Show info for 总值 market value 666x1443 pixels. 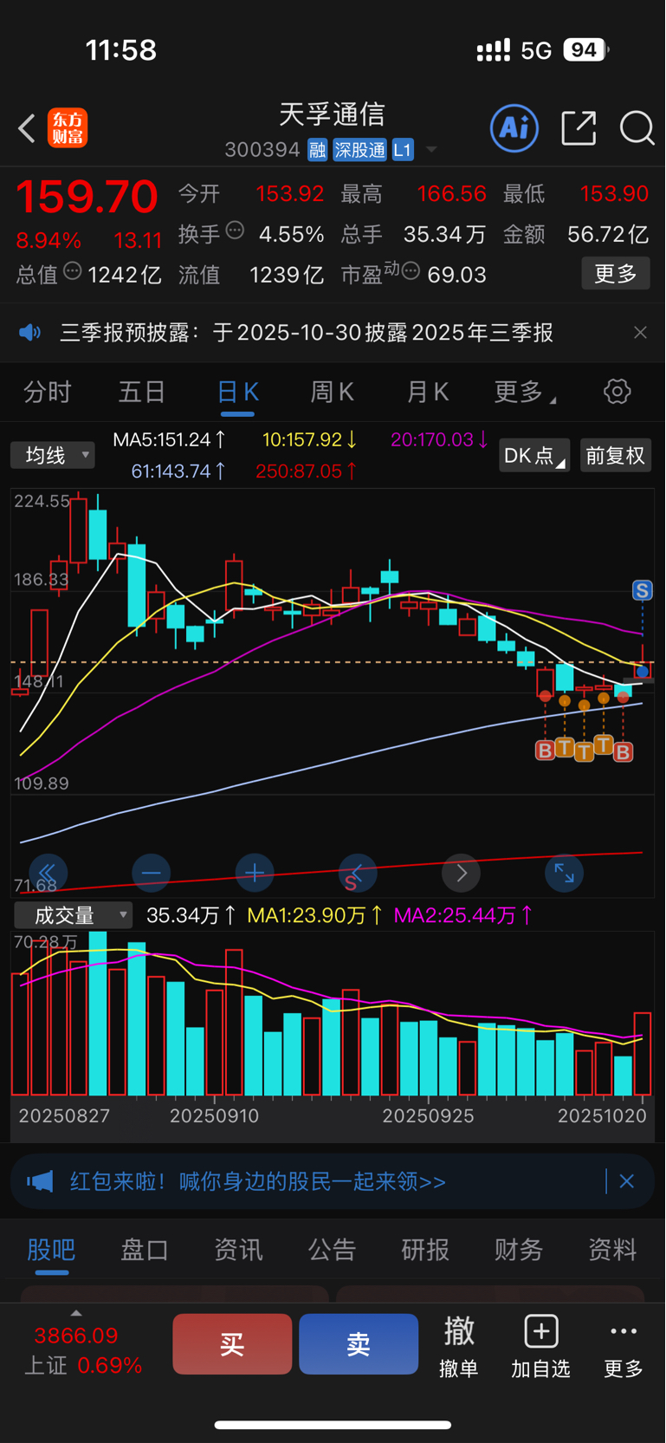[73, 271]
